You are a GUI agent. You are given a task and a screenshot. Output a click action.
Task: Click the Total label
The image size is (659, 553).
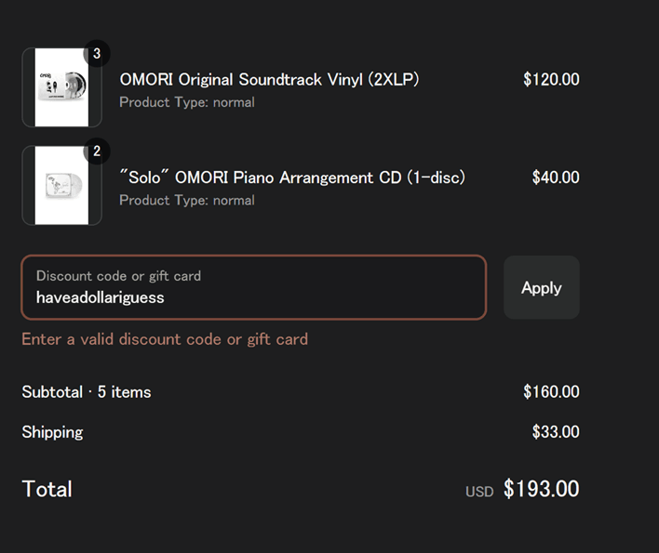(47, 489)
